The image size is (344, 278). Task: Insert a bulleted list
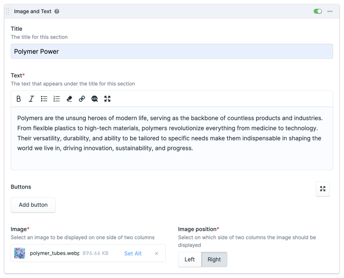(x=44, y=99)
